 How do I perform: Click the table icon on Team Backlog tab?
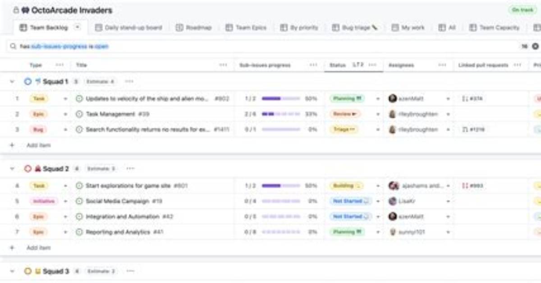point(23,28)
